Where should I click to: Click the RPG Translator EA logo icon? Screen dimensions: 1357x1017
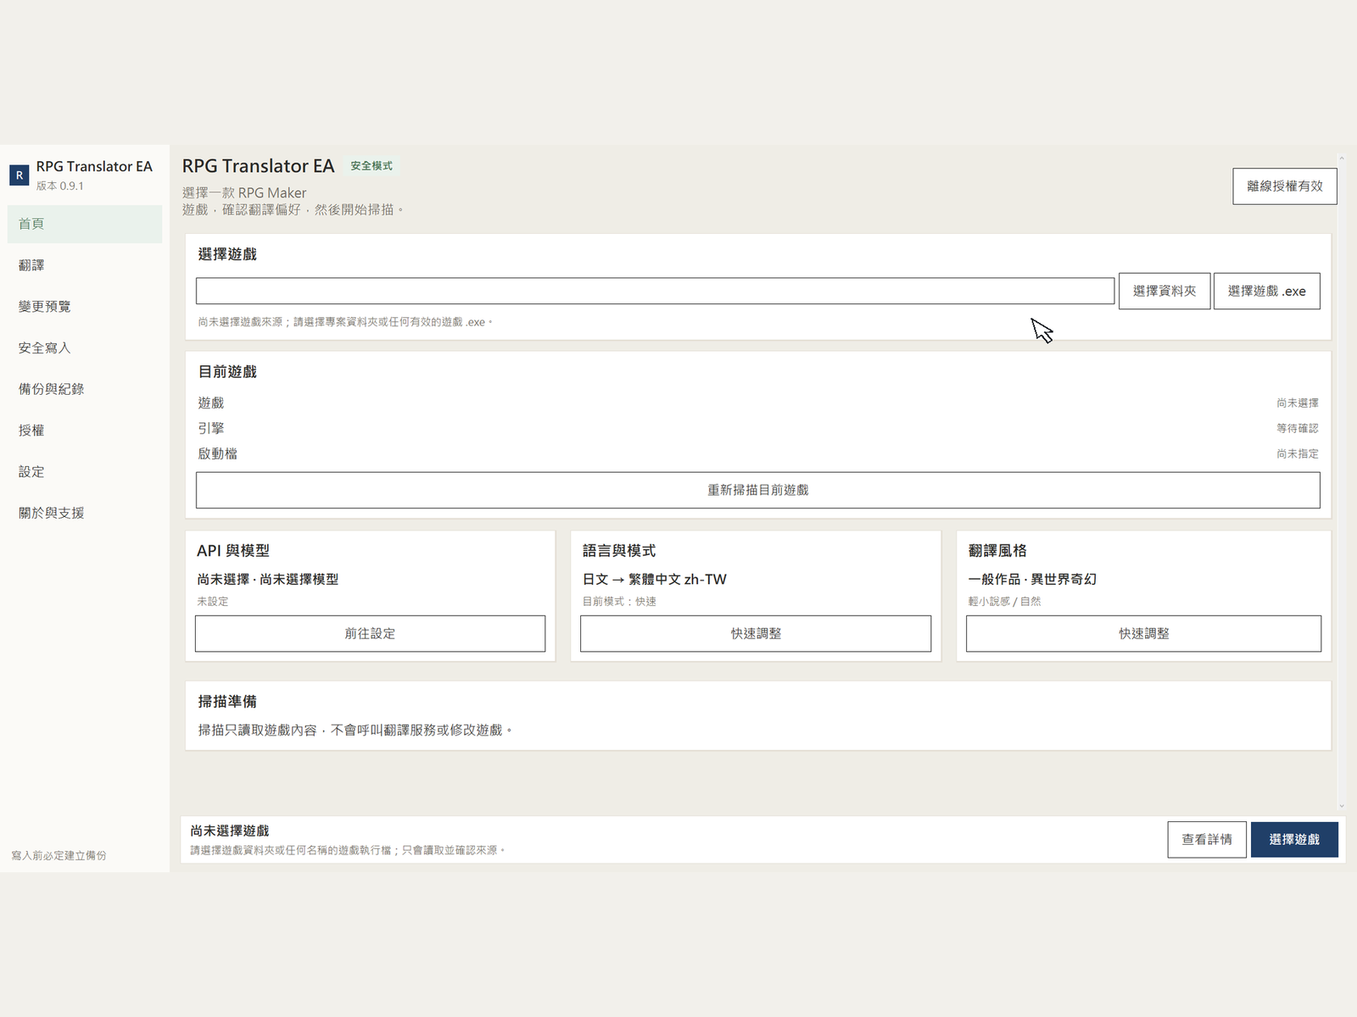coord(19,175)
